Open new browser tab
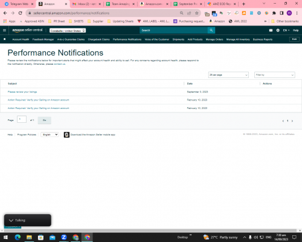Image resolution: width=302 pixels, height=242 pixels. (x=243, y=4)
